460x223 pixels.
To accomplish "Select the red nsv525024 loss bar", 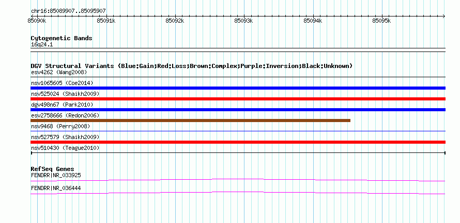I will coord(238,99).
